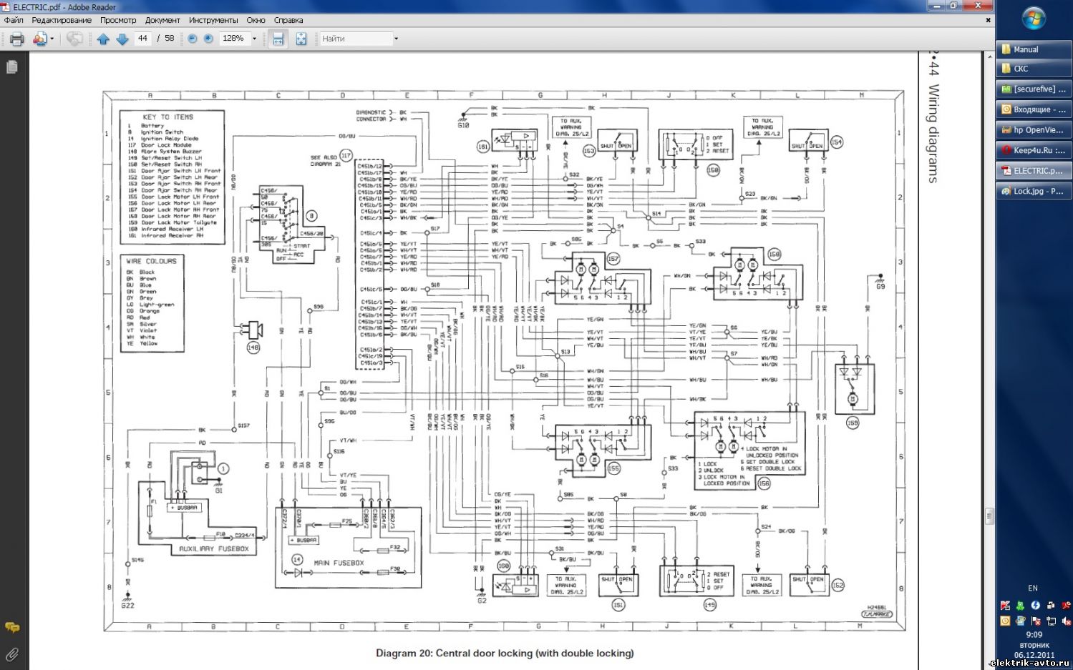The image size is (1073, 670).
Task: Click 'KEY TO ITEMS' heading in diagram
Action: [167, 117]
